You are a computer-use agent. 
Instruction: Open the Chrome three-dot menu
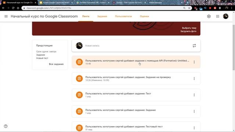point(232,8)
